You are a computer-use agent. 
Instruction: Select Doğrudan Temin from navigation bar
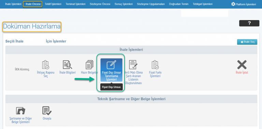click(x=179, y=4)
